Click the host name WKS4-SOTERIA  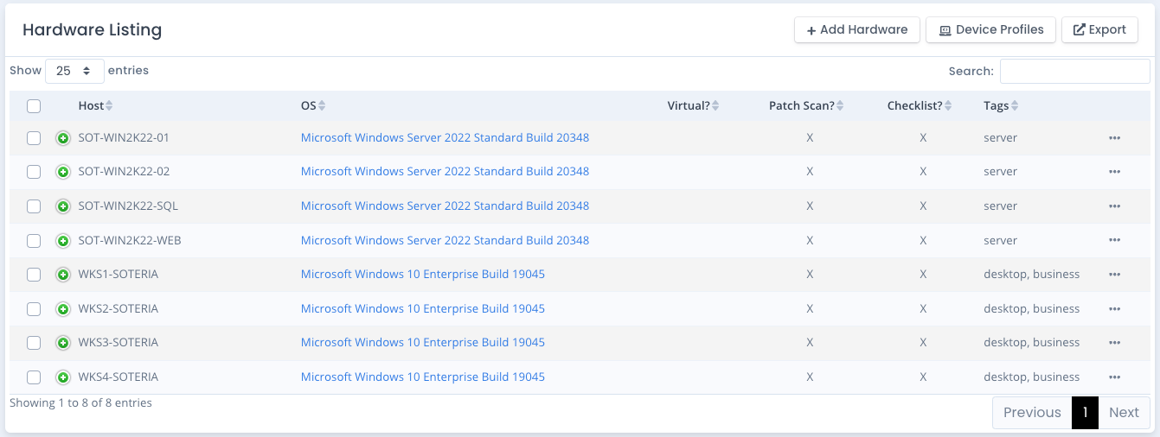click(119, 377)
